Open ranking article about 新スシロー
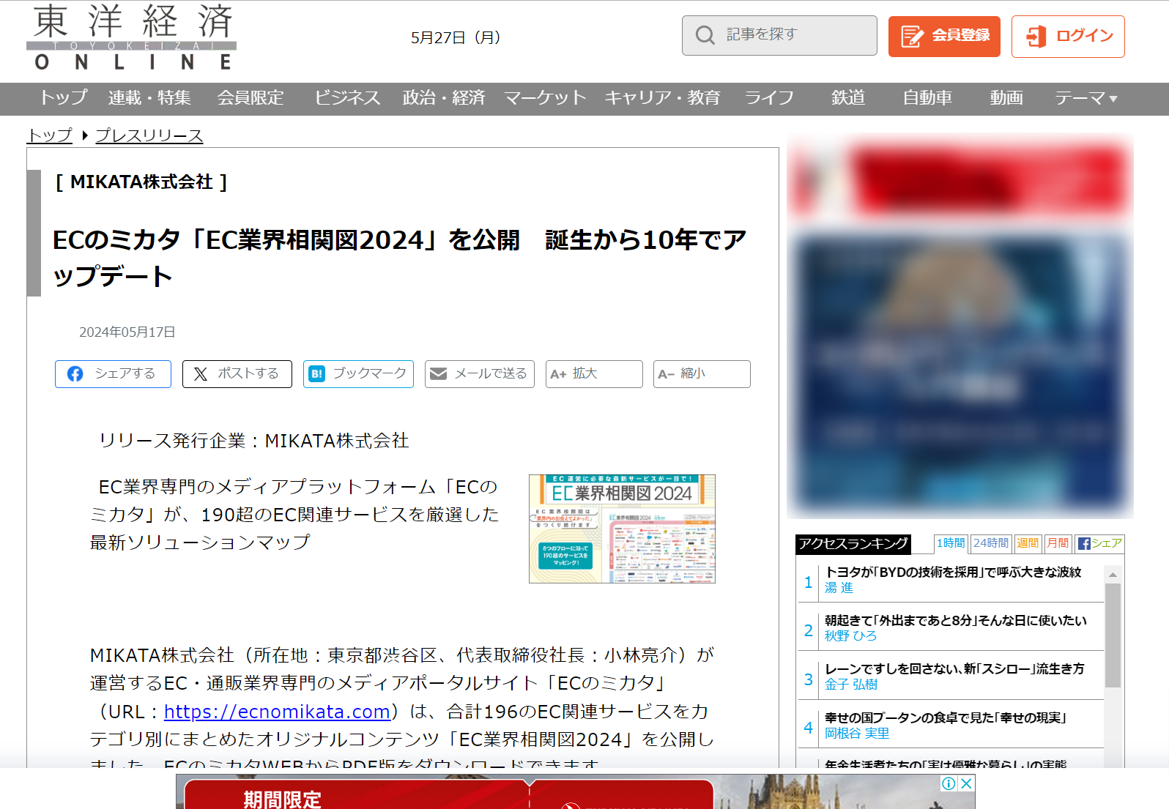Screen dimensions: 1169x809 point(954,668)
